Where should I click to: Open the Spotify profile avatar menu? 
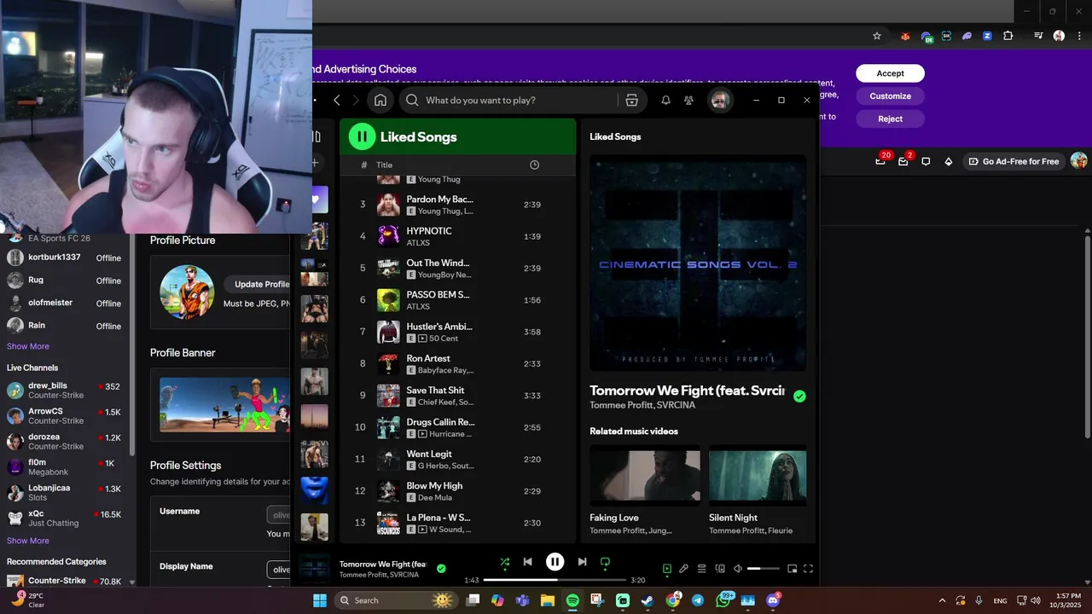tap(720, 100)
